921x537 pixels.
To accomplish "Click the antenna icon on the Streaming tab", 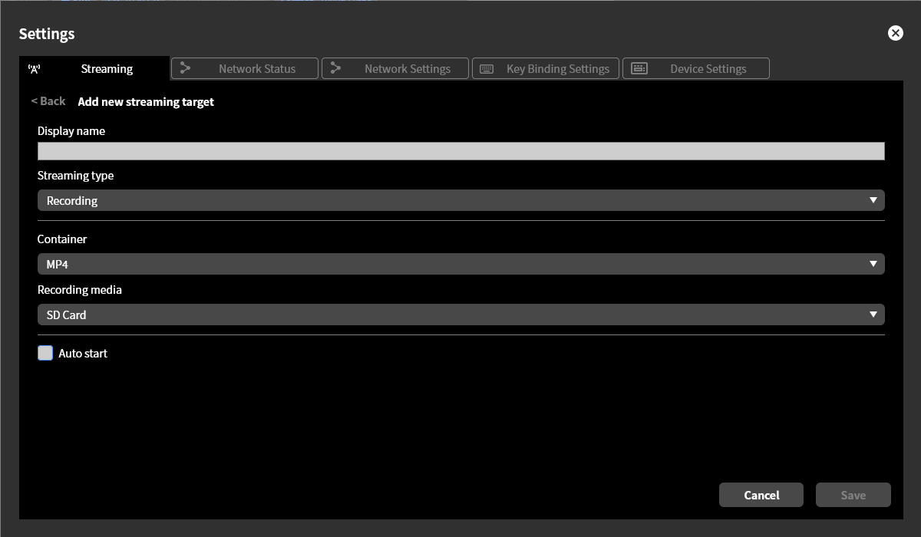I will tap(34, 69).
